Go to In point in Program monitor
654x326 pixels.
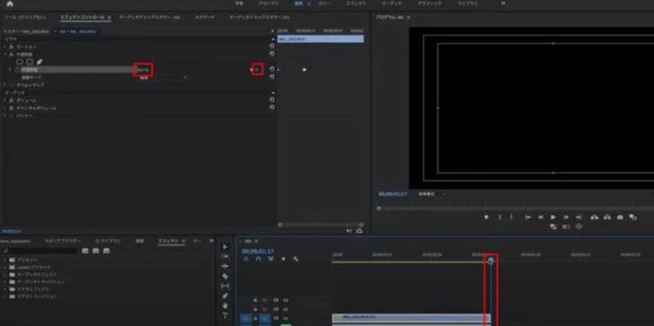(528, 218)
